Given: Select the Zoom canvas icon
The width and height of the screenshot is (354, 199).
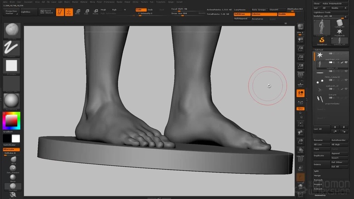Looking at the screenshot, I should [300, 49].
